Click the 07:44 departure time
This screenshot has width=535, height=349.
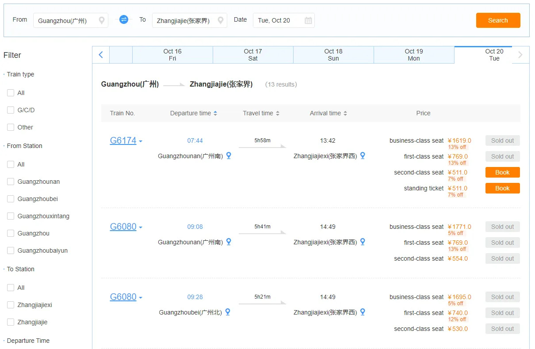tap(195, 140)
